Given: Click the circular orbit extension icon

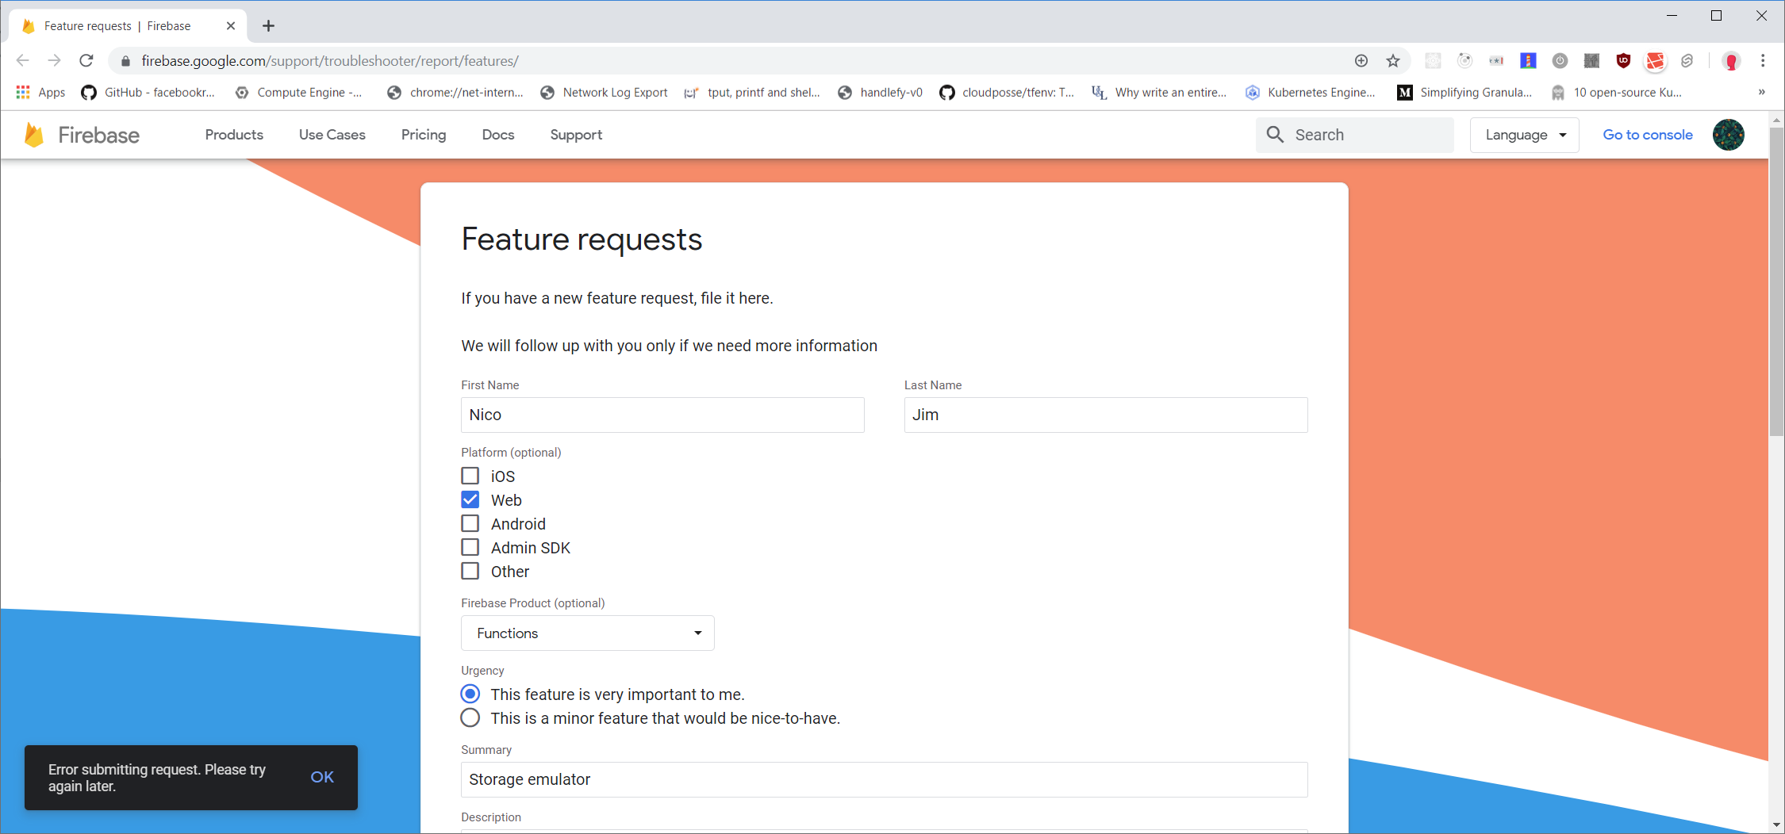Looking at the screenshot, I should (1464, 61).
